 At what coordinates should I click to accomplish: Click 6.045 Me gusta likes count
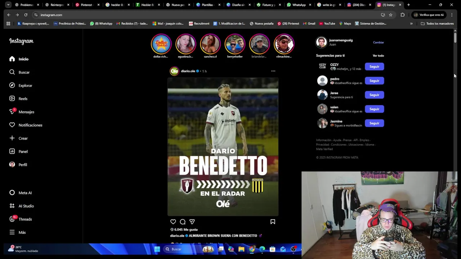click(x=186, y=230)
